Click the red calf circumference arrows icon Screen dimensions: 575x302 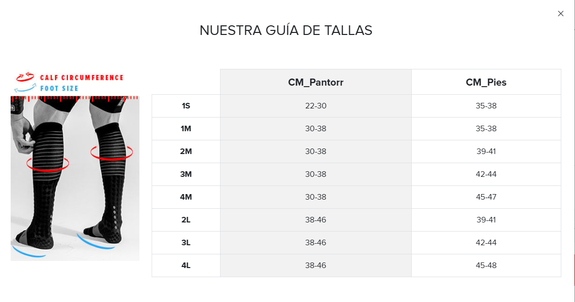(x=25, y=77)
